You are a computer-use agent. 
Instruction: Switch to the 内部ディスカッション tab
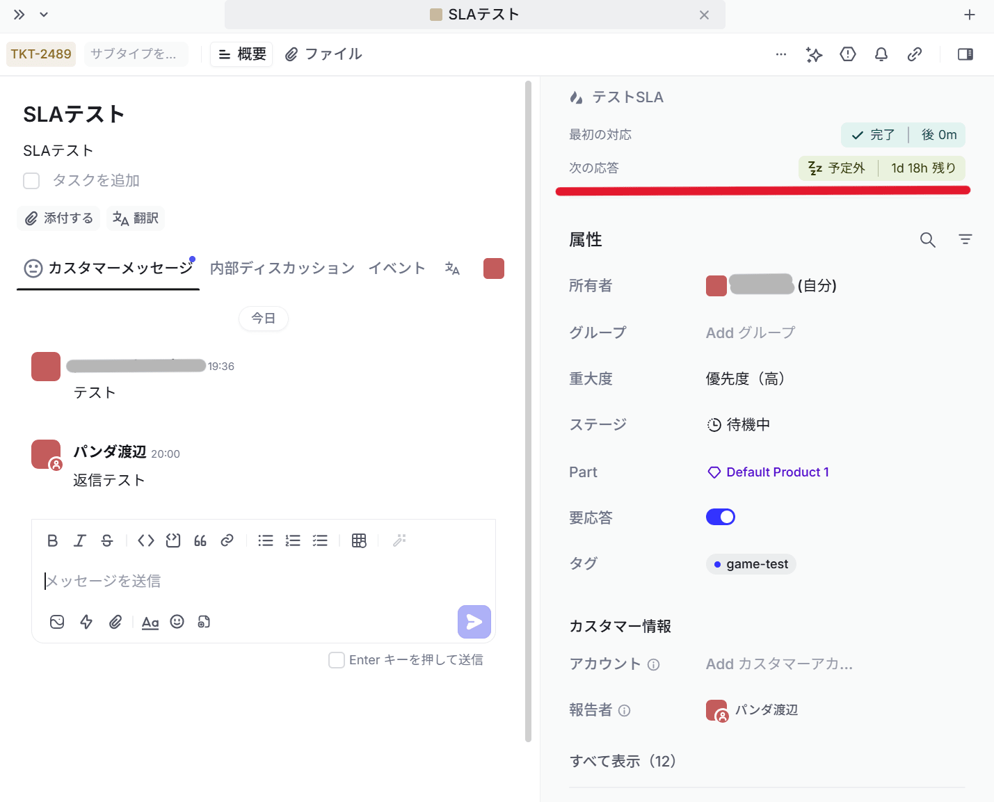pos(282,268)
